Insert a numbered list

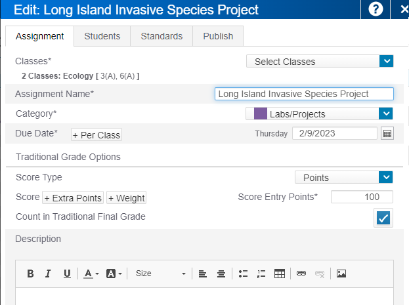261,274
